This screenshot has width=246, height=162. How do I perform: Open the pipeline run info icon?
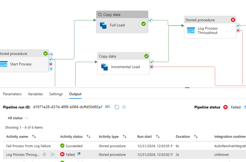coord(124,107)
